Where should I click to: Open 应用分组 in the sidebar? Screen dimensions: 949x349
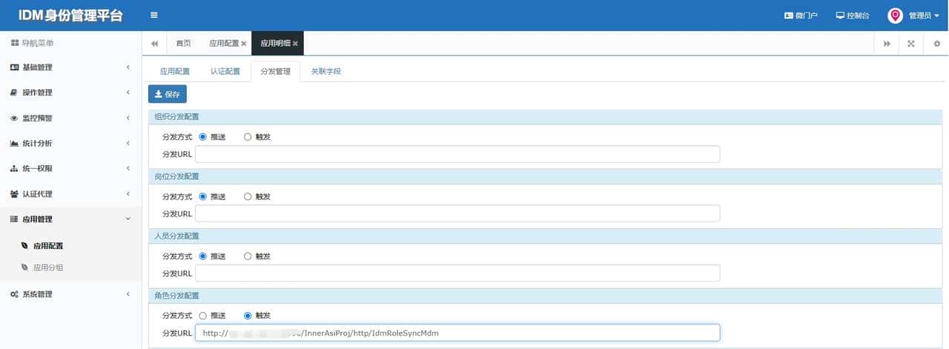click(x=48, y=267)
